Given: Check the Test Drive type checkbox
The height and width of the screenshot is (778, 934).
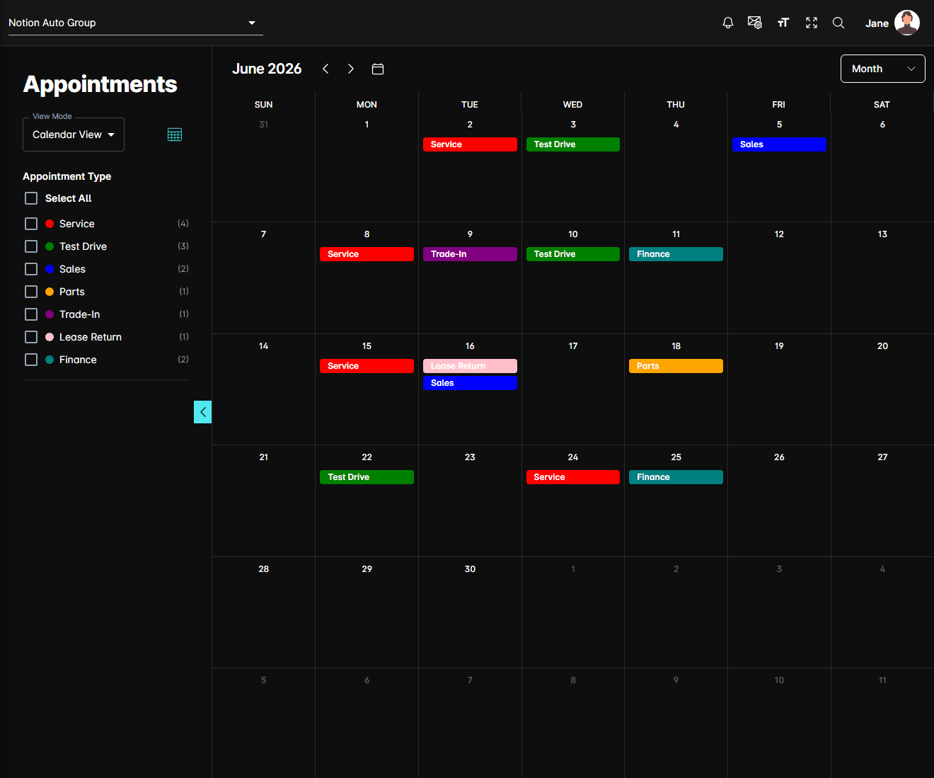Looking at the screenshot, I should 31,246.
